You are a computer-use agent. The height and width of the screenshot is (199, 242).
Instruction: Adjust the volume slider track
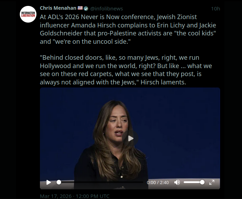(194, 182)
